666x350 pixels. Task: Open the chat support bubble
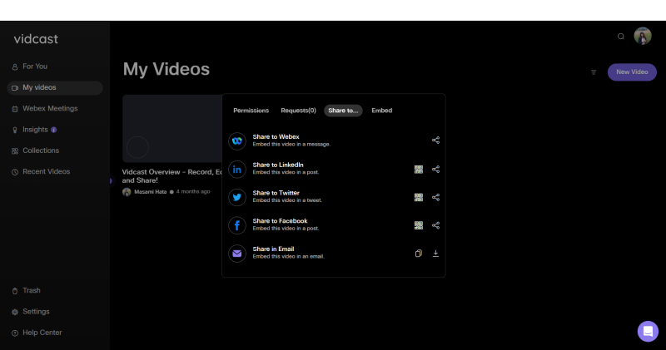(648, 331)
